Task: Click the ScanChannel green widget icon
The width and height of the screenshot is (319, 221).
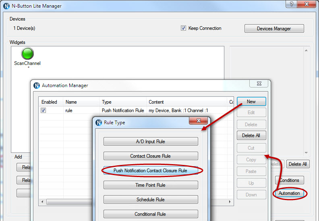Action: pos(27,53)
